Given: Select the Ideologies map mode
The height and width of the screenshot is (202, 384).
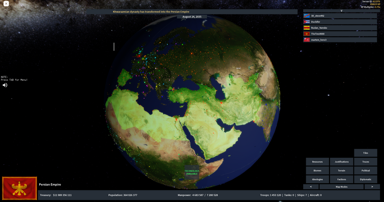Looking at the screenshot, I should tap(317, 179).
